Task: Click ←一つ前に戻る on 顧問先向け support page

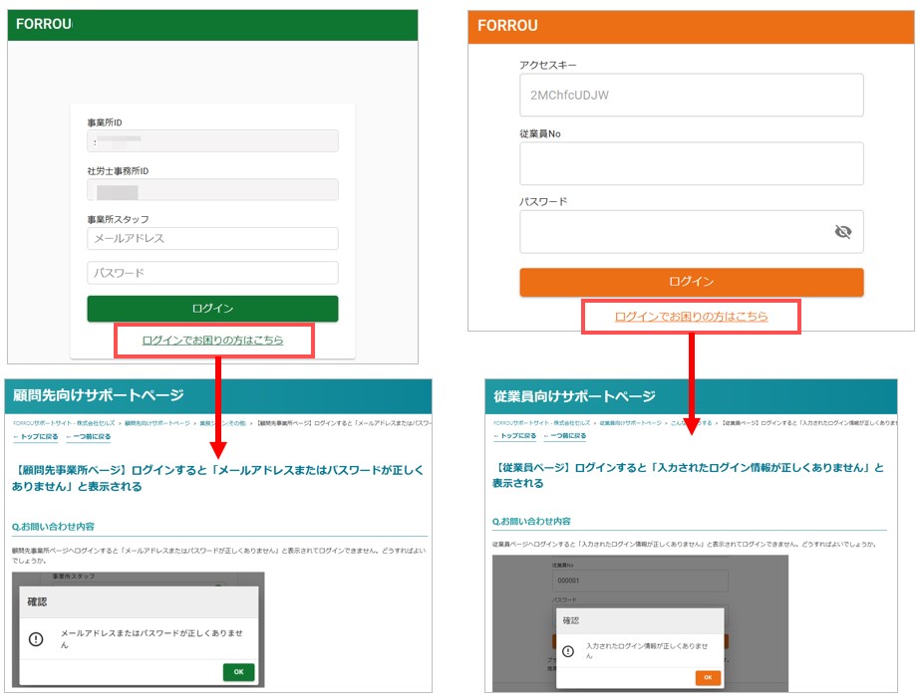Action: click(88, 437)
